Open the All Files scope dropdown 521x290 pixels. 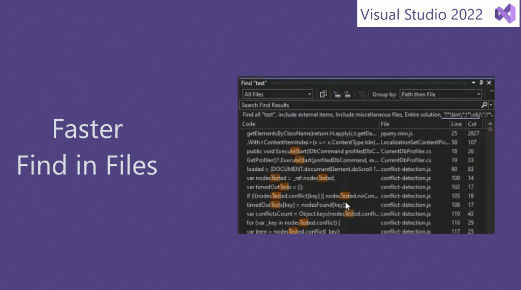(277, 95)
